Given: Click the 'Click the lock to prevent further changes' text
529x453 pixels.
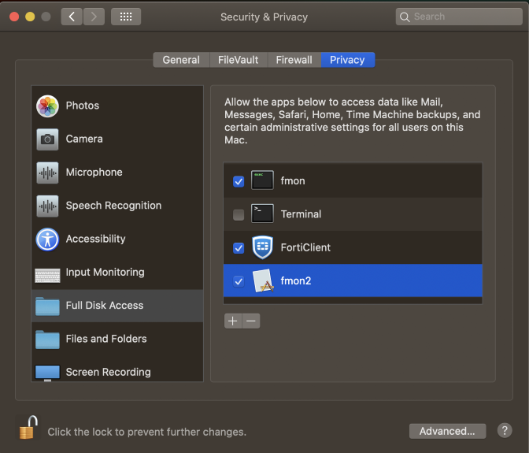Looking at the screenshot, I should [x=146, y=432].
